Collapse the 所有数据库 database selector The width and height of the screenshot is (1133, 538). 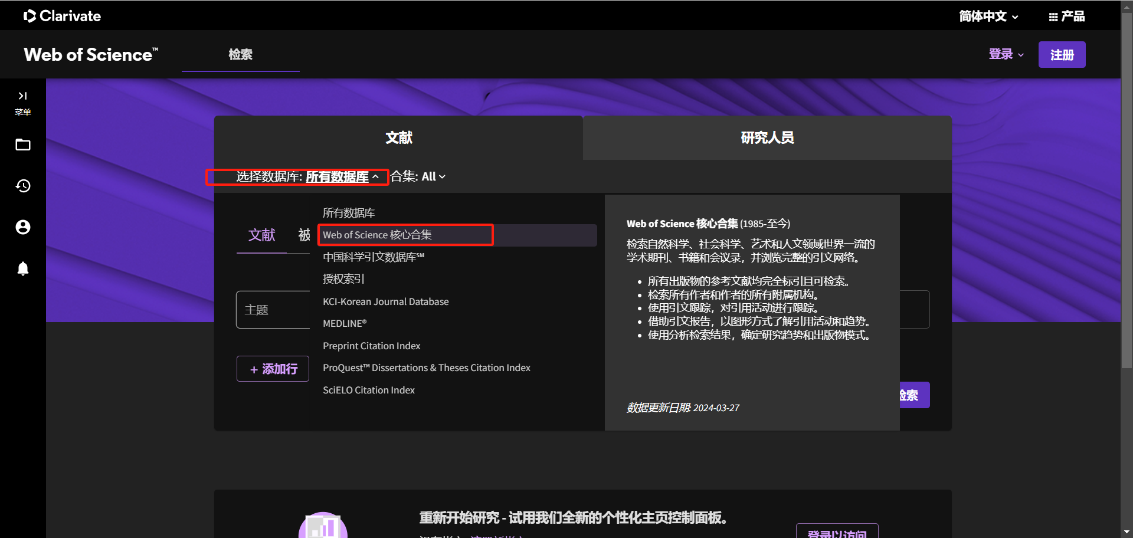click(x=342, y=176)
